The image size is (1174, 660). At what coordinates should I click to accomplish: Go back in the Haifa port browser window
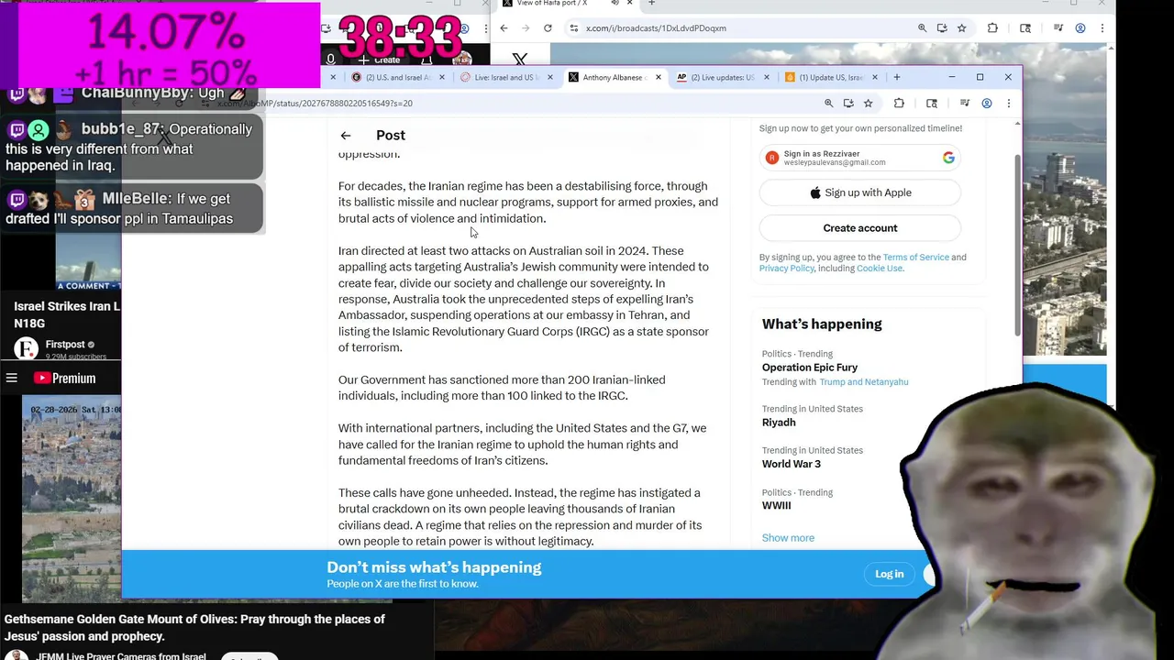(x=504, y=28)
